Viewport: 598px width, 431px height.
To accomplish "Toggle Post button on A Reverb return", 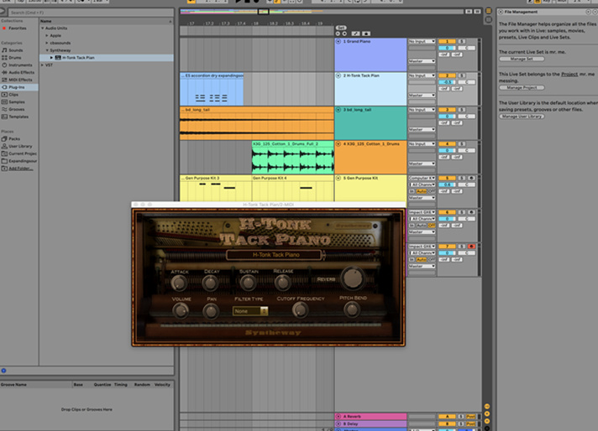I will coord(470,417).
